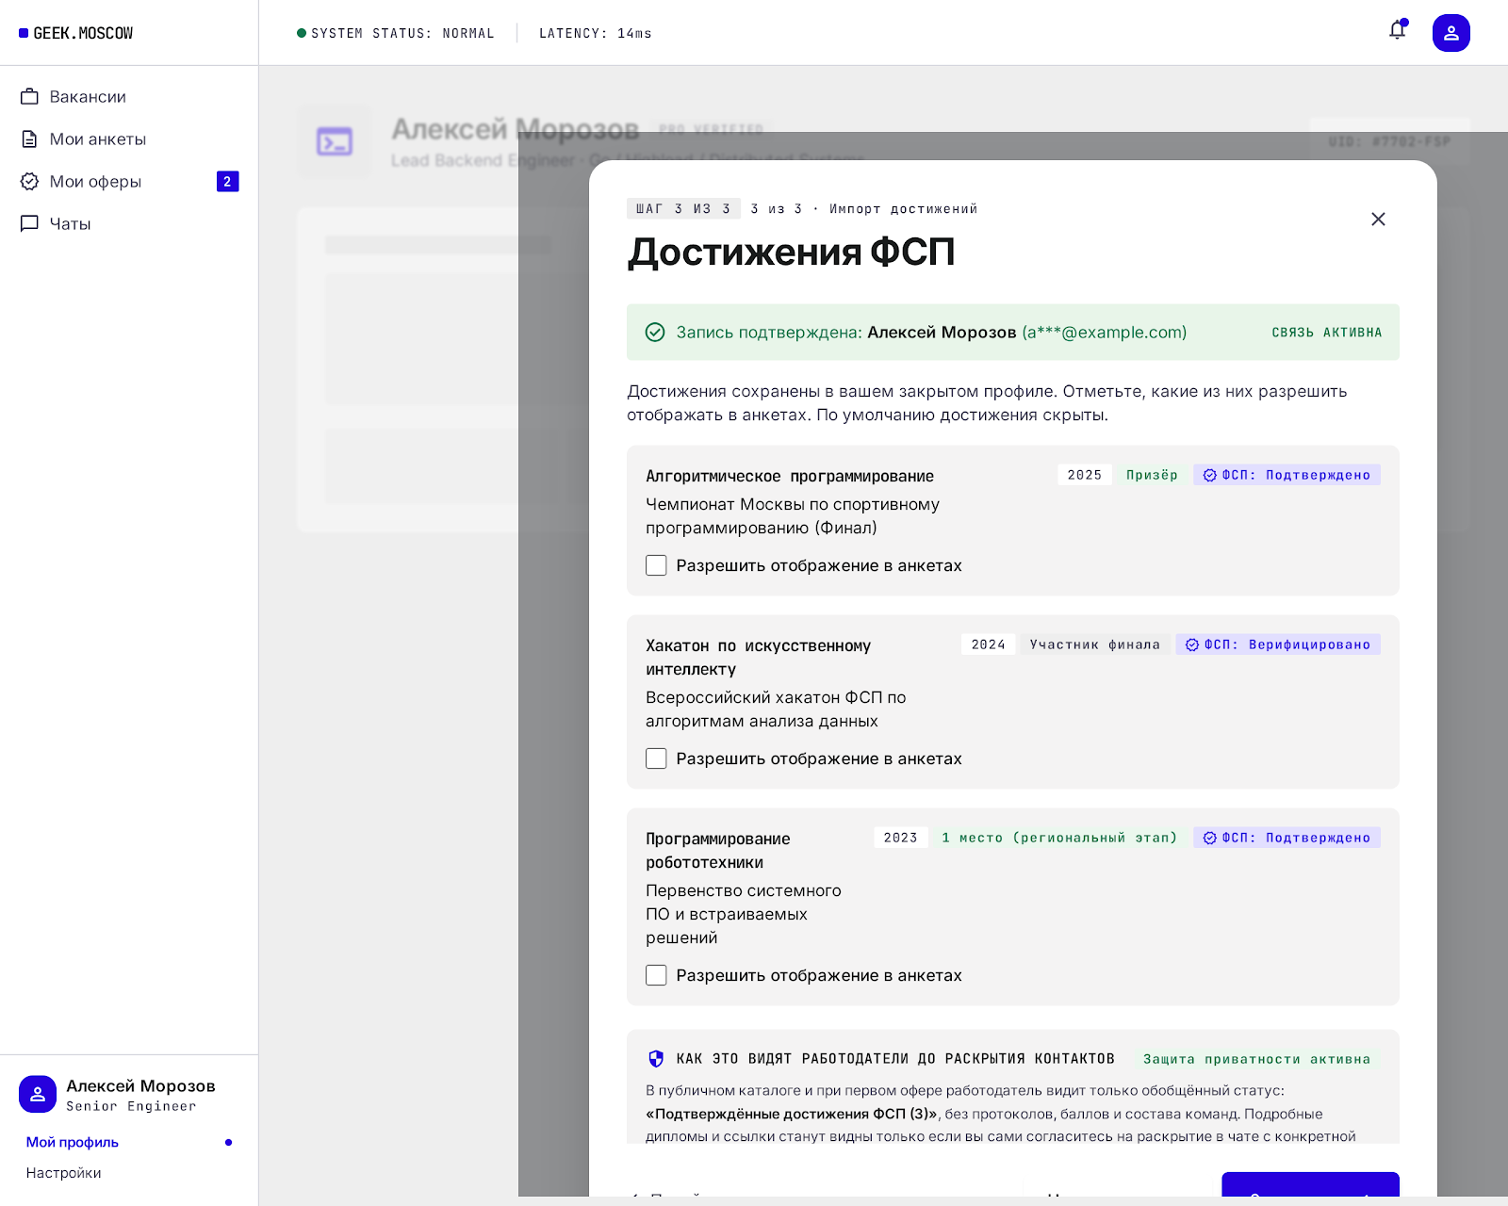This screenshot has width=1508, height=1206.
Task: Open Мои оферы in the sidebar
Action: [129, 181]
